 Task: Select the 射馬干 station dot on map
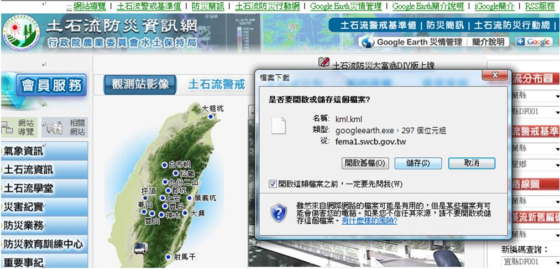tap(168, 257)
